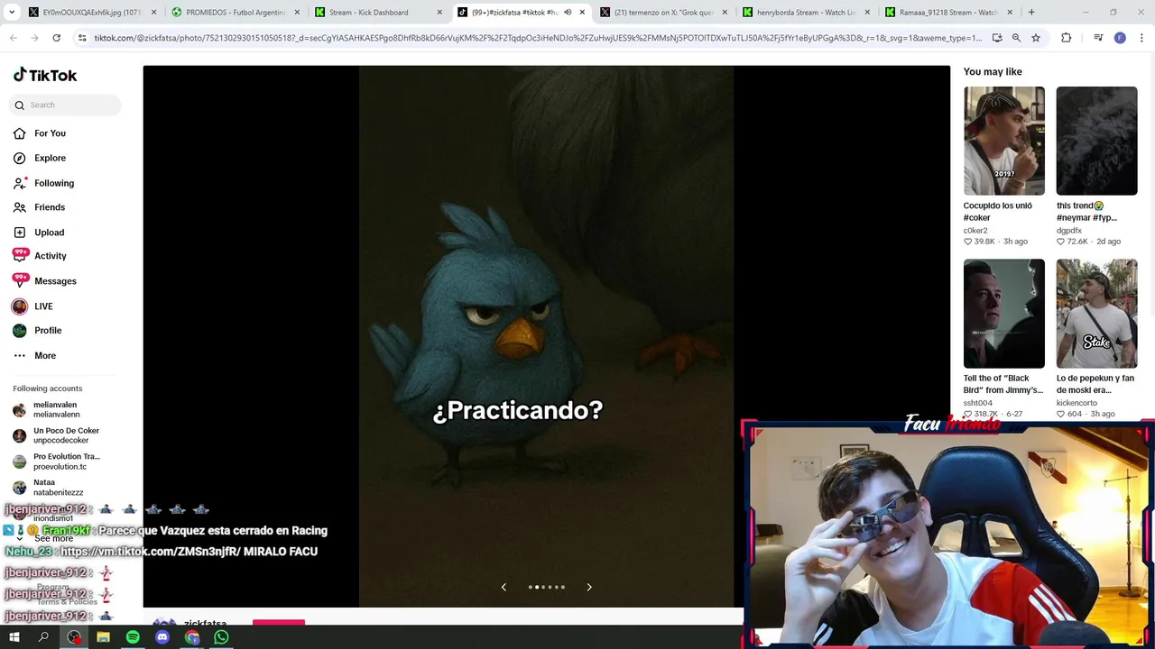Click the LIVE sidebar icon
1155x649 pixels.
(20, 306)
